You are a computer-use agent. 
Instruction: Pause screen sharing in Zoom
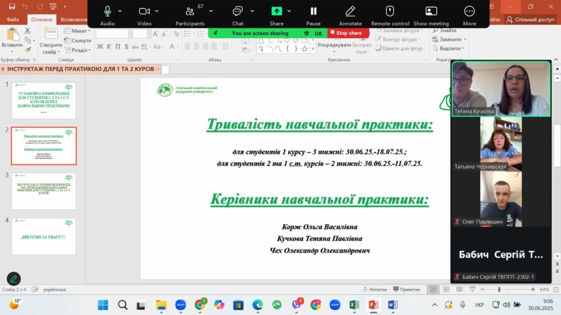[313, 12]
